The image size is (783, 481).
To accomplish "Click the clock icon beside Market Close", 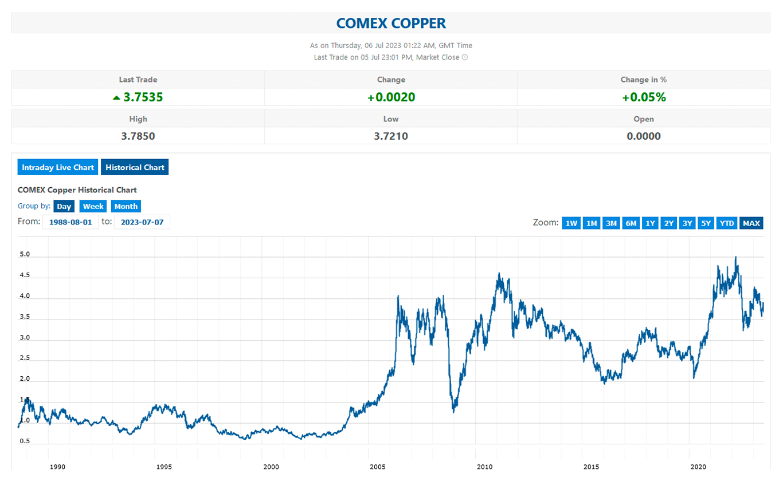I will tap(465, 57).
